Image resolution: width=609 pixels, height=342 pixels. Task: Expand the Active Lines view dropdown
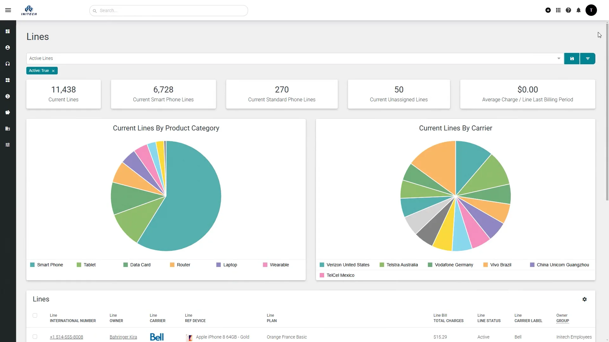[559, 59]
